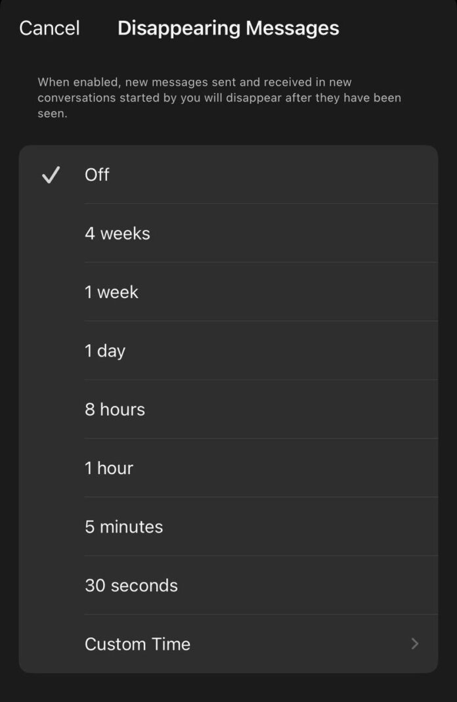Click the word 'seen.' ending the description

tap(53, 114)
